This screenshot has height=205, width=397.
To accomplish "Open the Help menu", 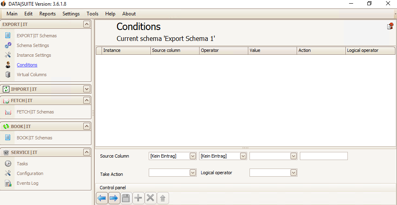I will pos(110,14).
